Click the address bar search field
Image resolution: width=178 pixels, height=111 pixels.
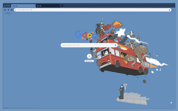[x=93, y=10]
